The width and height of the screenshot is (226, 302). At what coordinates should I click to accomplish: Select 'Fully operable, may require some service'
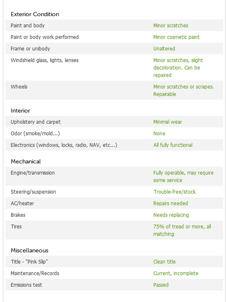tap(183, 176)
